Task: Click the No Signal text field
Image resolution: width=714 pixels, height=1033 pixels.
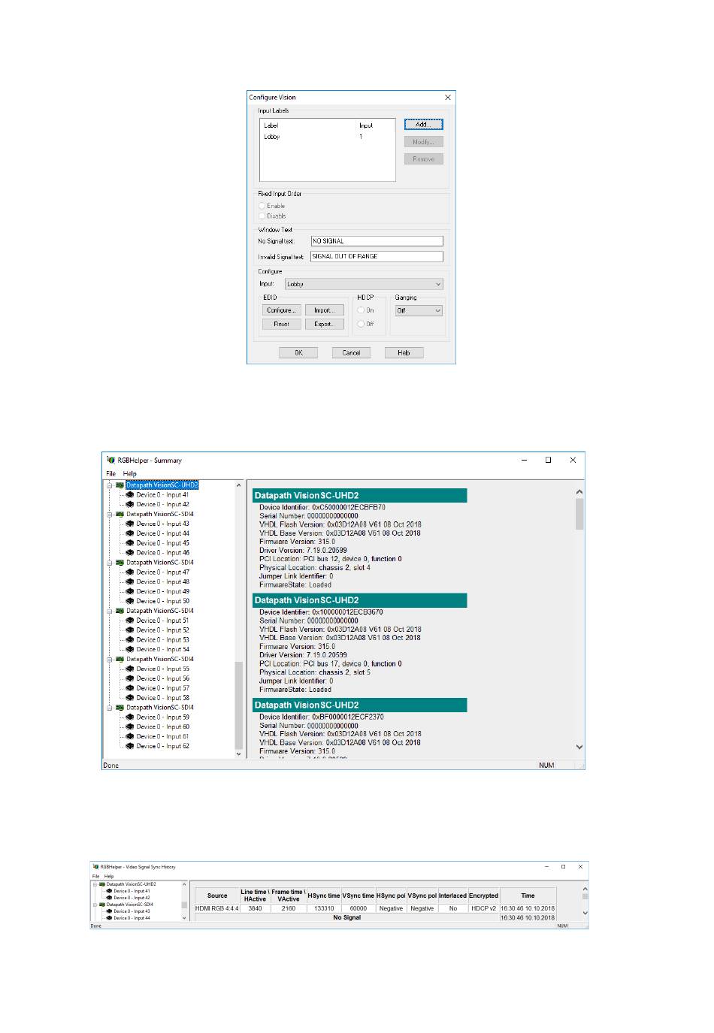Action: (x=377, y=241)
